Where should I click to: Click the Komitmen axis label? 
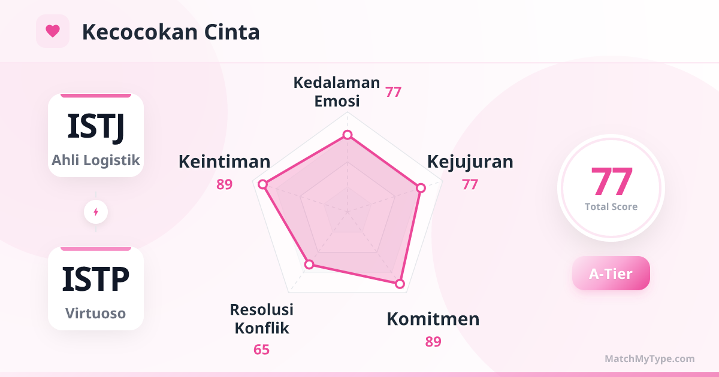tap(433, 319)
